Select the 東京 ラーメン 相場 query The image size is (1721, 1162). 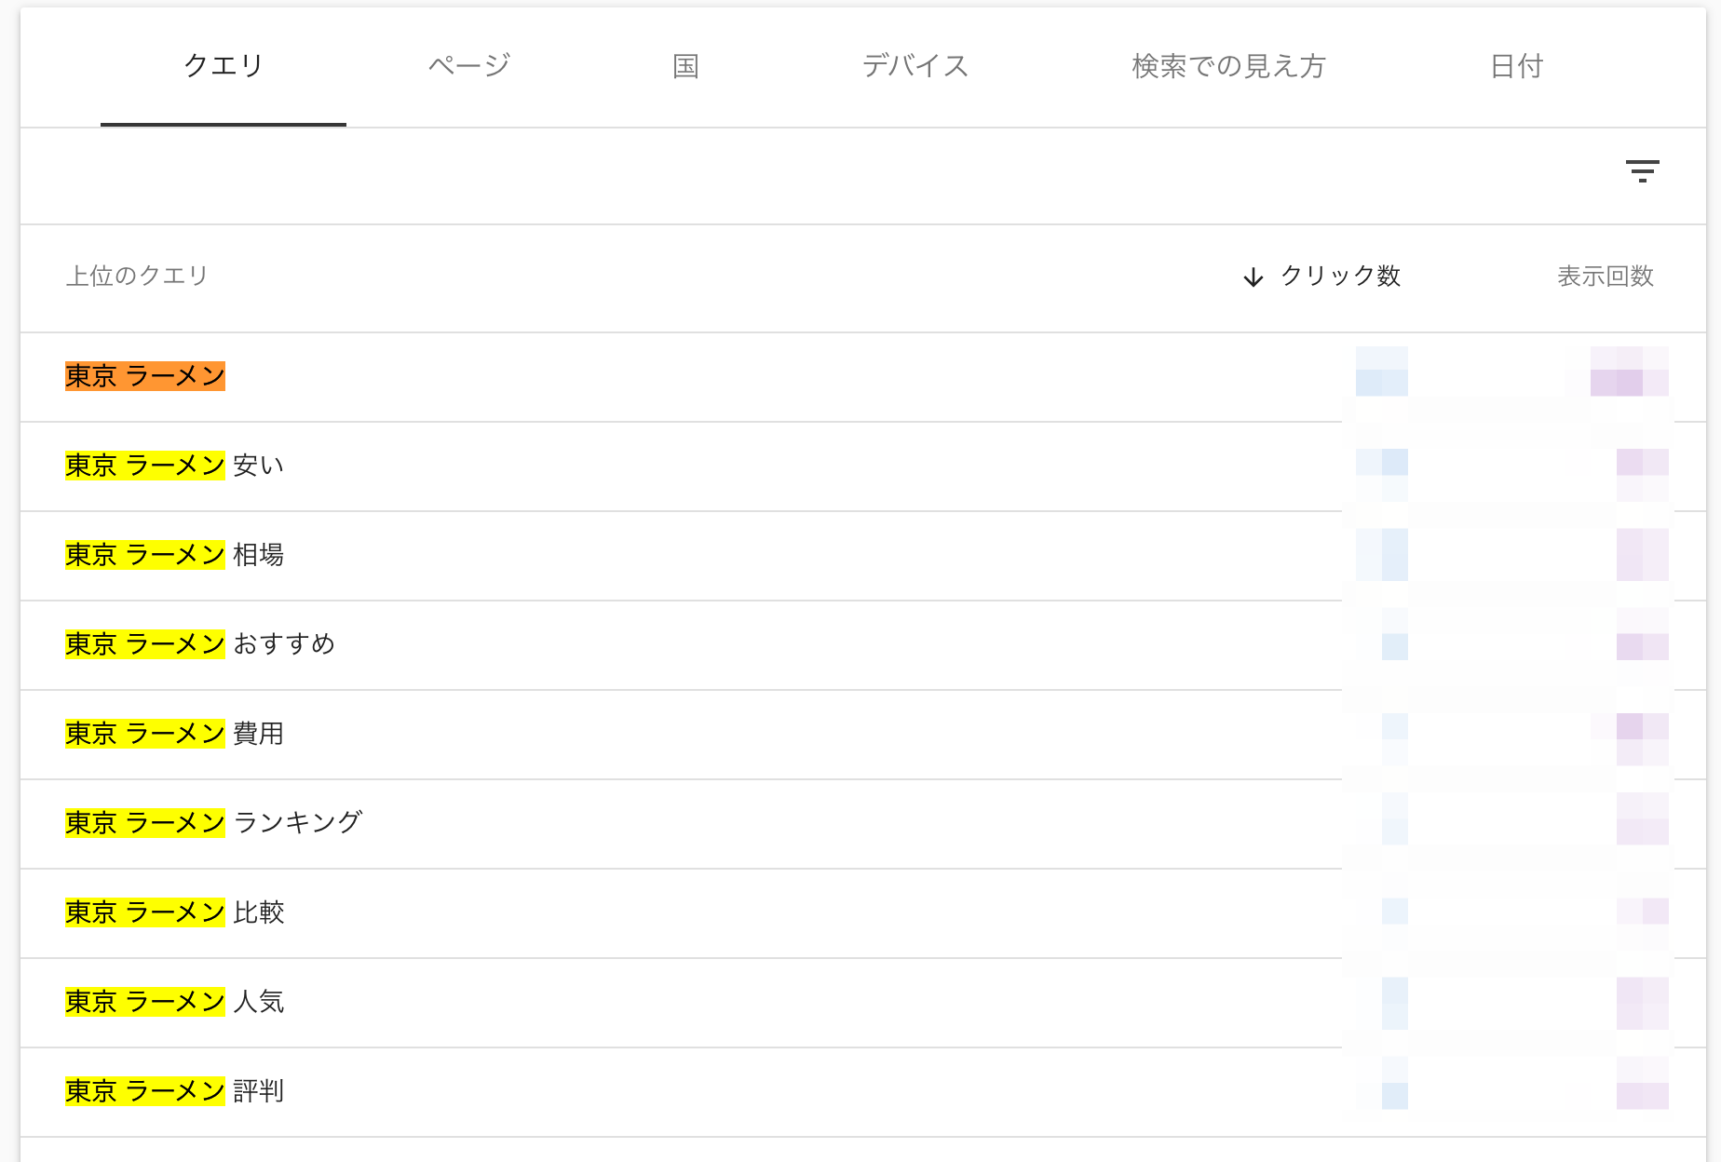173,556
